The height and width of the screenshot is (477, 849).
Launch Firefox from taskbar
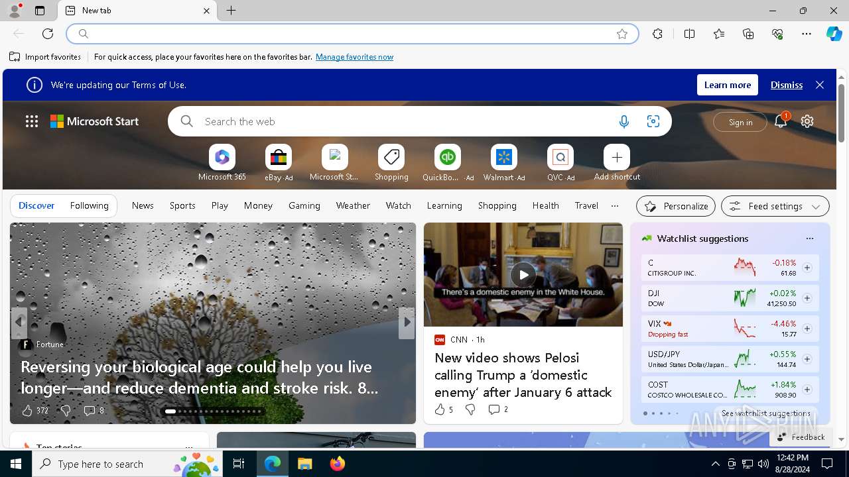click(x=338, y=464)
